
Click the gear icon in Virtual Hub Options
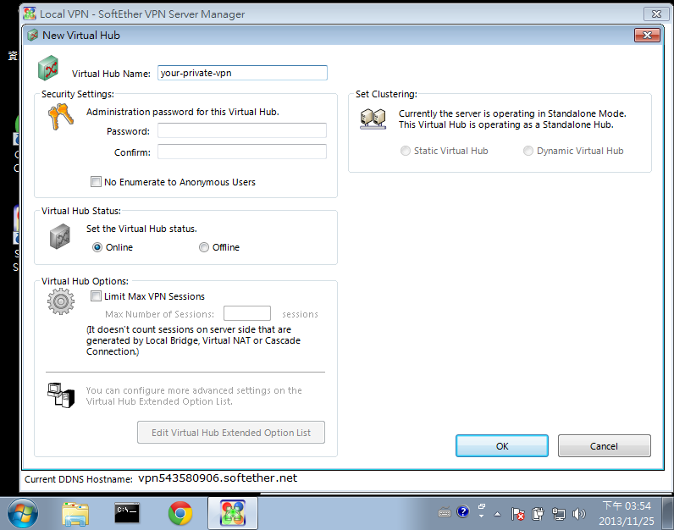coord(61,301)
